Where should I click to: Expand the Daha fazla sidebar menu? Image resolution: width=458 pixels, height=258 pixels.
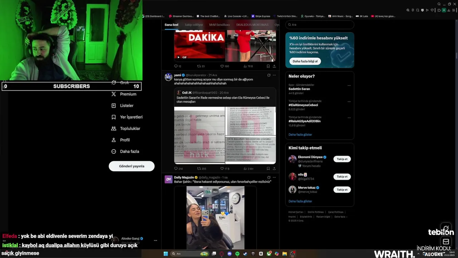pyautogui.click(x=125, y=151)
